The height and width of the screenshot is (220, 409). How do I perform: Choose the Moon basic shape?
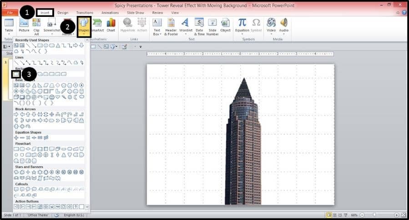[x=76, y=97]
